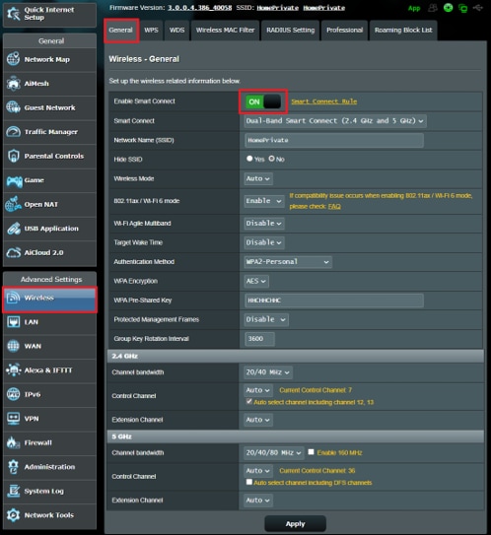Image resolution: width=491 pixels, height=535 pixels.
Task: Open System Log icon
Action: point(14,491)
